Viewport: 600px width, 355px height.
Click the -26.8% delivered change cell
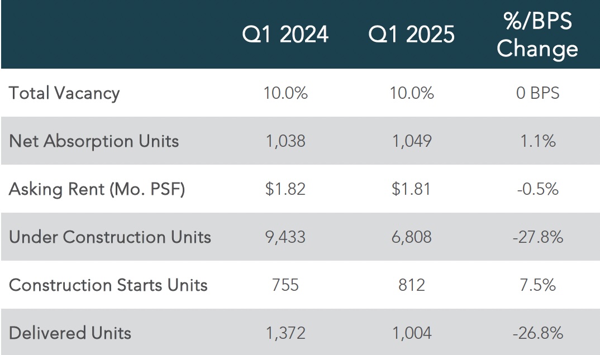[x=538, y=333]
